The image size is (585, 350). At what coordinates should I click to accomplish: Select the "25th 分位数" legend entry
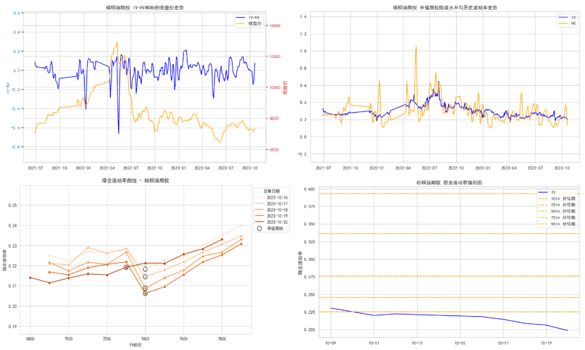[557, 205]
